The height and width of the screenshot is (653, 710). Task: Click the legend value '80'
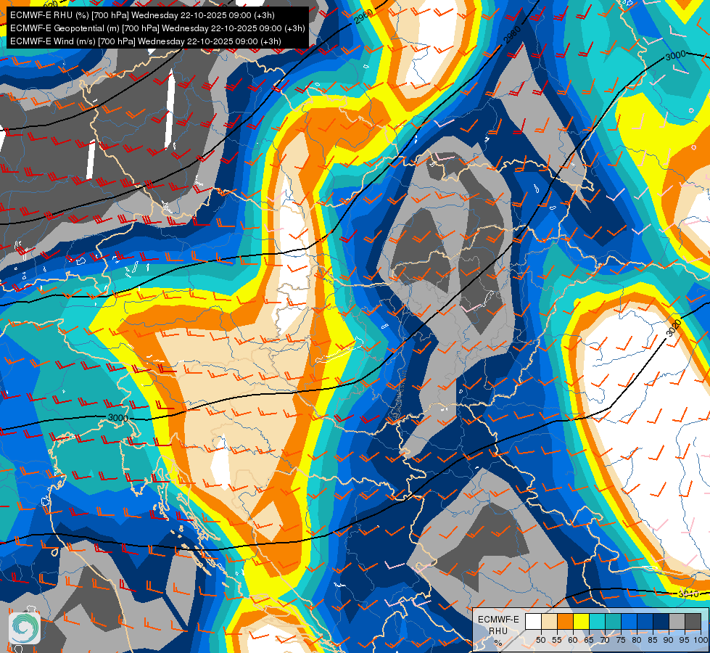(x=637, y=640)
